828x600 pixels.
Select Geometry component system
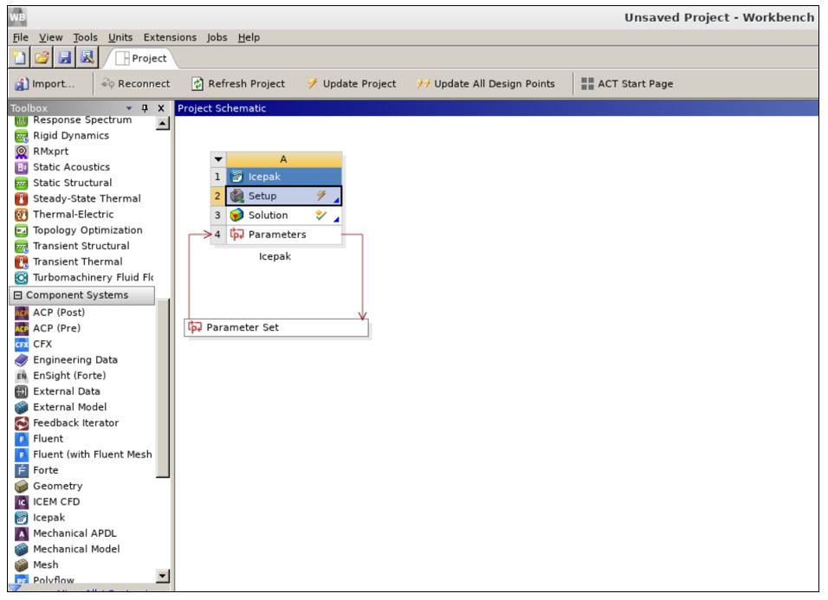pos(57,487)
